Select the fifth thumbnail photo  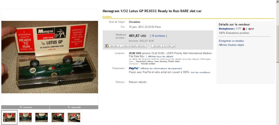tap(74, 117)
